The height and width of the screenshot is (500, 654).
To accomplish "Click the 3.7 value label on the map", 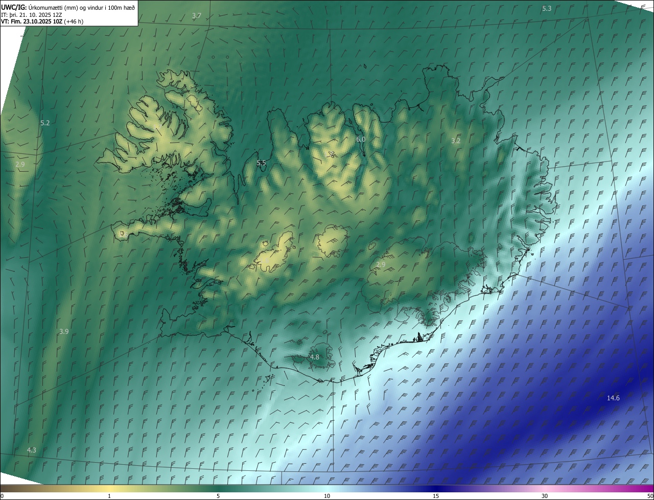I will tap(197, 16).
